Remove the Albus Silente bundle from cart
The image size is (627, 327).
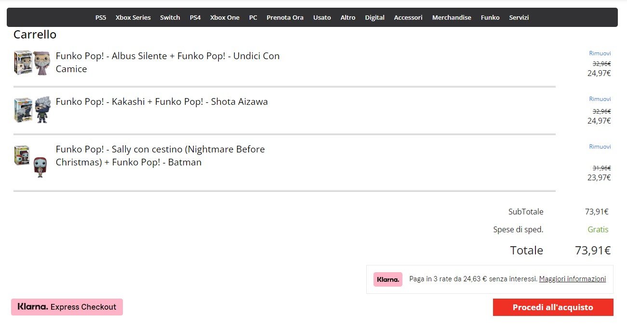coord(600,53)
